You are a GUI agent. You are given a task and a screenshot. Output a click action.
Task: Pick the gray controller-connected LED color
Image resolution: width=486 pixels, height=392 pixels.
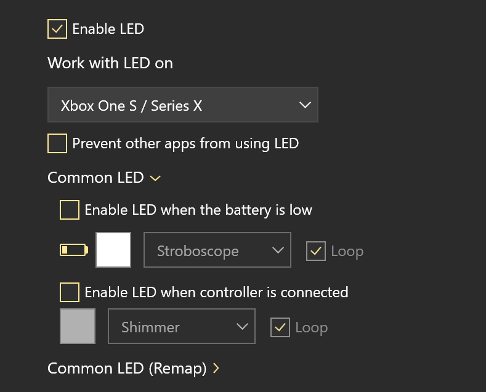point(78,326)
